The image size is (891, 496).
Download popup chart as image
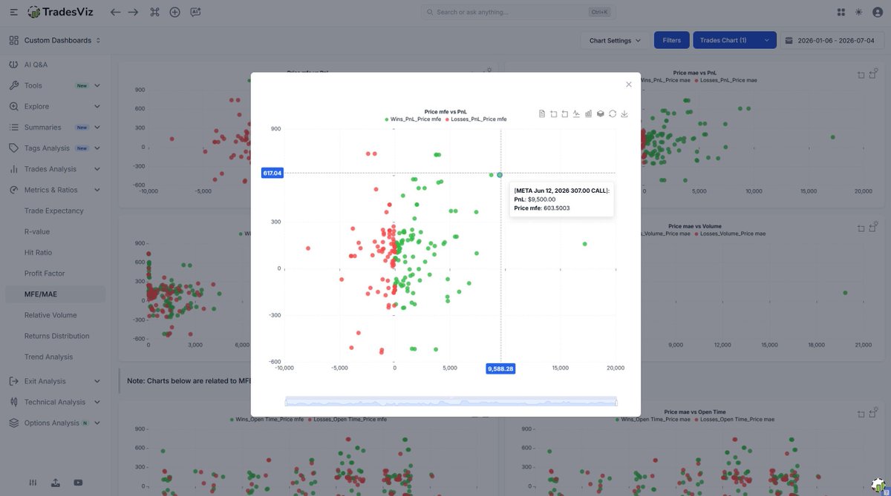point(624,113)
